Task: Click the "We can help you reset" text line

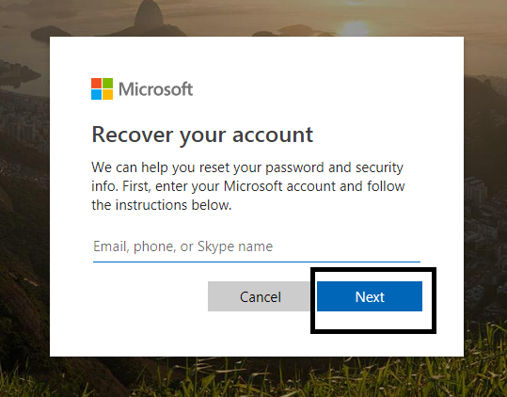Action: [x=247, y=167]
